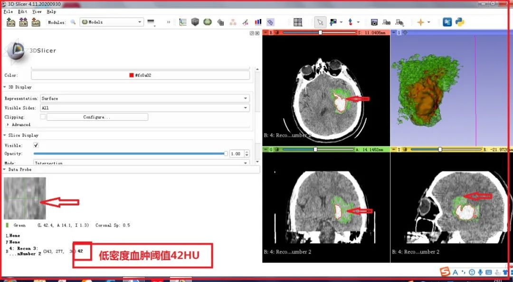This screenshot has height=282, width=513.
Task: Toggle the Clipping checkbox
Action: 43,117
